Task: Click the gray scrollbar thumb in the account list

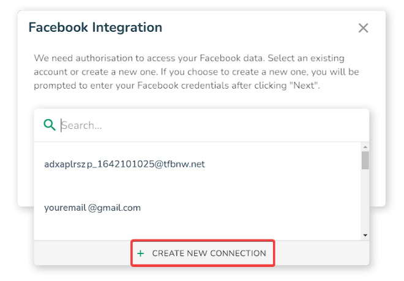Action: (365, 160)
